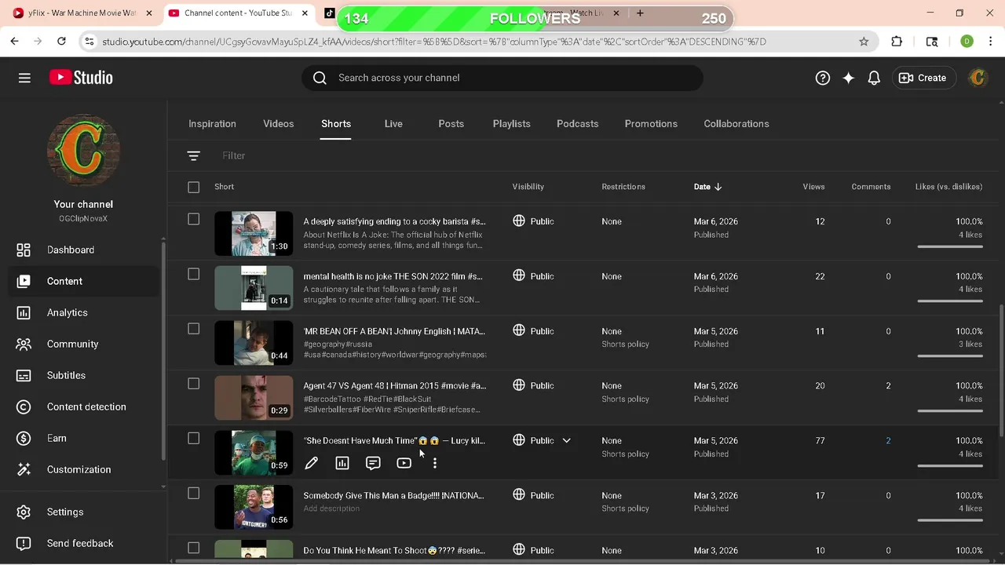Check the Agent 47 short's checkbox
Screen dimensions: 1005x565
193,384
